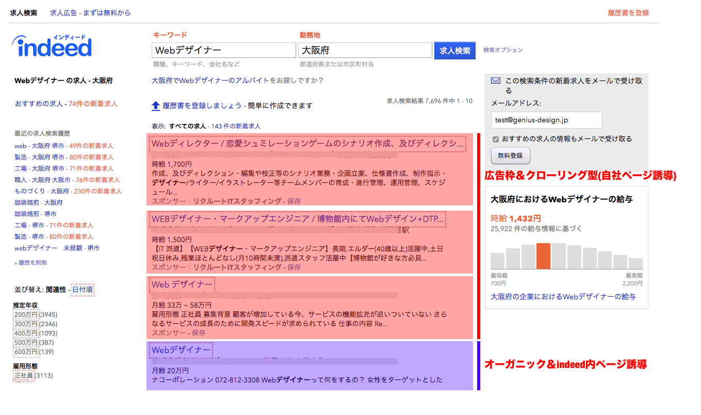This screenshot has width=701, height=415.
Task: Click 保存 on the 月給 33万 job
Action: [x=199, y=333]
